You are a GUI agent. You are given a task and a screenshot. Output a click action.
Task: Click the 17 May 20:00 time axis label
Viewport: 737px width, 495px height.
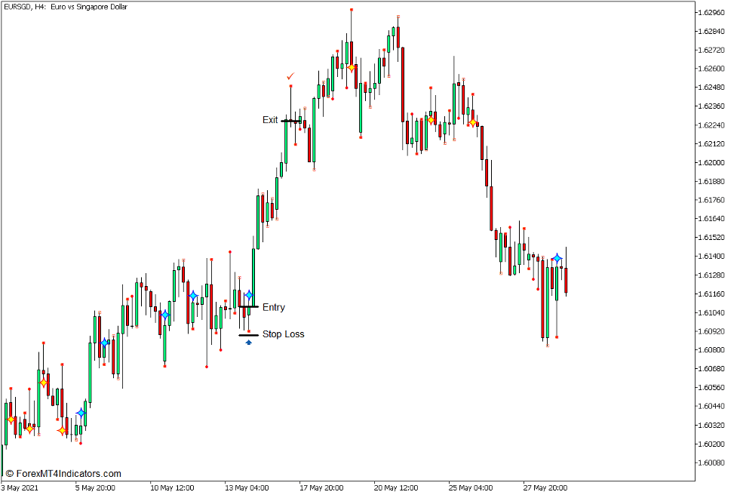click(323, 488)
